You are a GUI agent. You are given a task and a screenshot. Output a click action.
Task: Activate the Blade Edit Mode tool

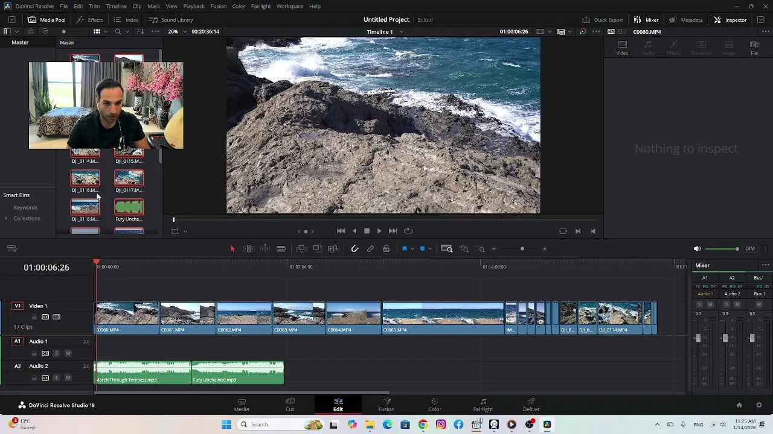click(281, 249)
